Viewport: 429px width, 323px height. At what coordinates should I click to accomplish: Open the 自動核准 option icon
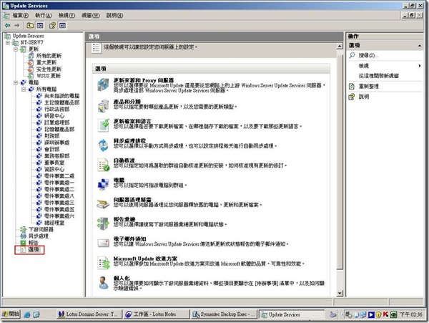pos(103,165)
